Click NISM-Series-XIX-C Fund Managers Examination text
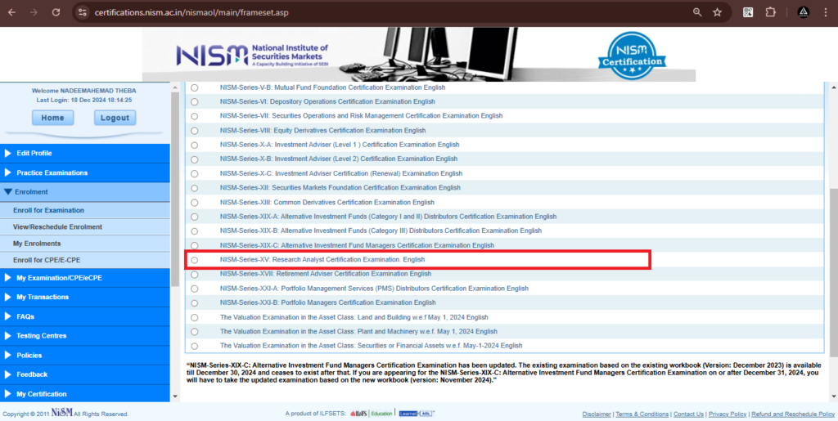The height and width of the screenshot is (421, 838). point(357,245)
